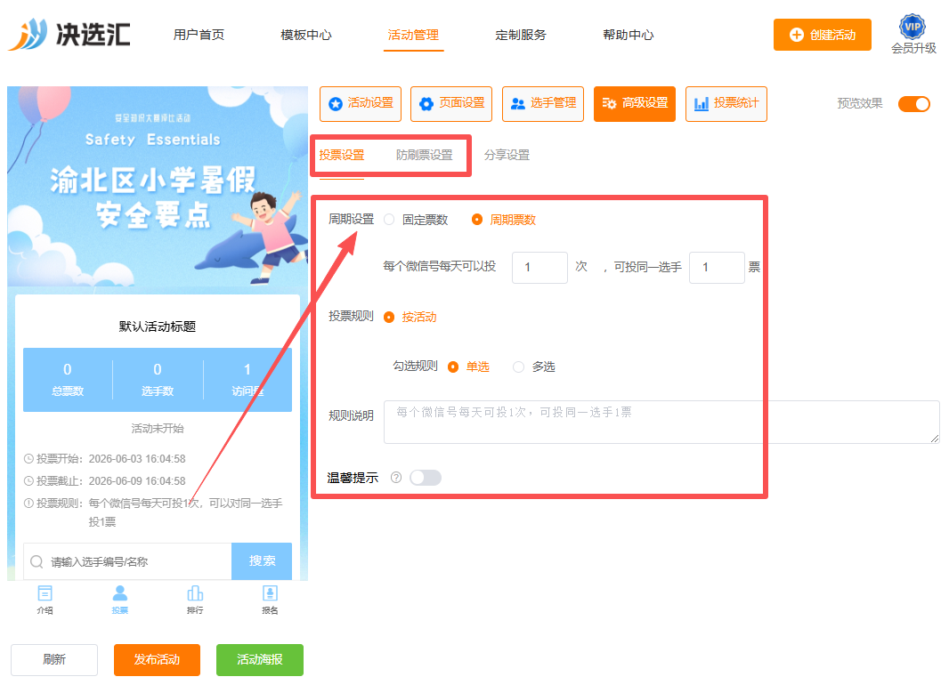Image resolution: width=949 pixels, height=693 pixels.
Task: Click the daily vote count input field
Action: 539,267
